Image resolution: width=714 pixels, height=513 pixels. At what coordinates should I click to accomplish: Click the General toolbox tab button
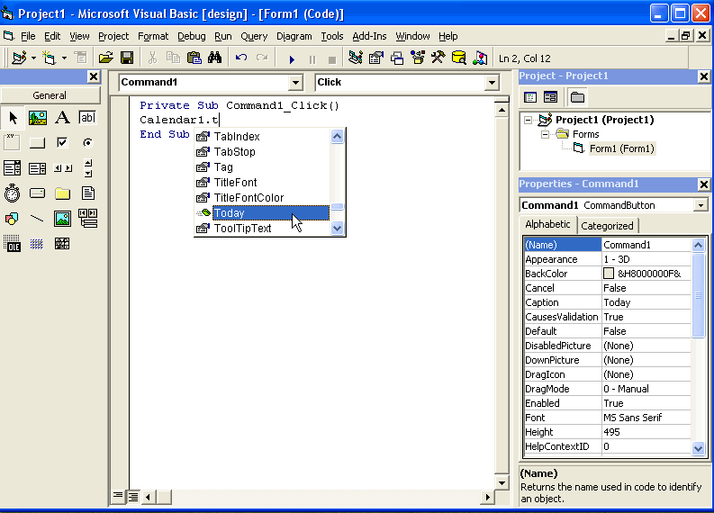pyautogui.click(x=50, y=95)
